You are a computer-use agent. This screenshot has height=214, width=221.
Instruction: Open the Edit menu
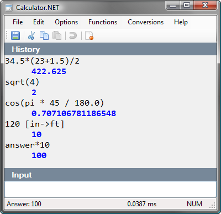[39, 22]
